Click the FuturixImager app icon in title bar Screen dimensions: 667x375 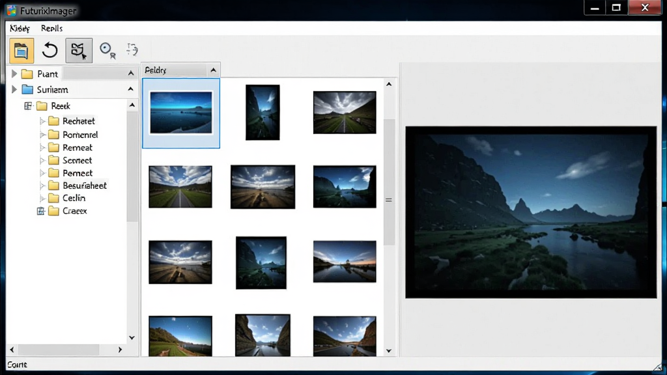(x=12, y=10)
